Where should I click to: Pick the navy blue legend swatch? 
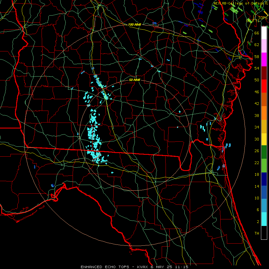point(264,179)
